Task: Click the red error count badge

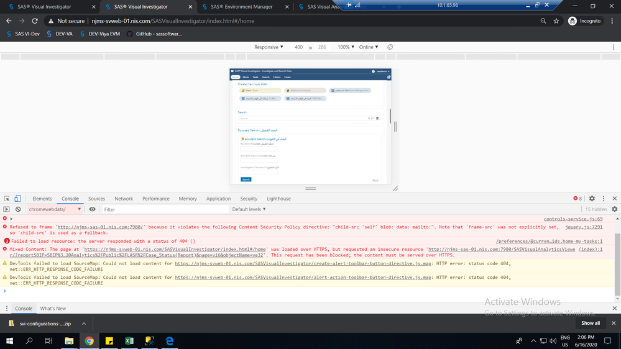Action: [577, 199]
